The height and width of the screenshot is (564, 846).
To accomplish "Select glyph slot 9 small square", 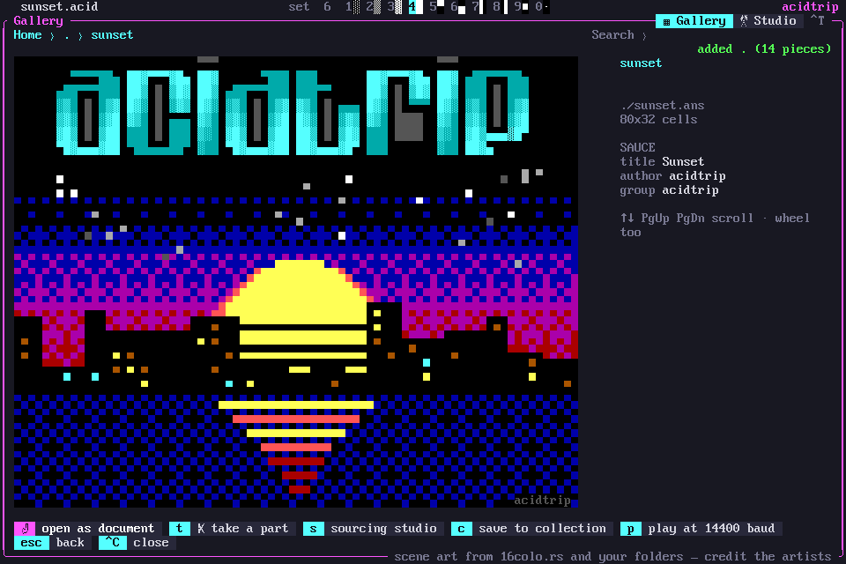I will coord(521,7).
